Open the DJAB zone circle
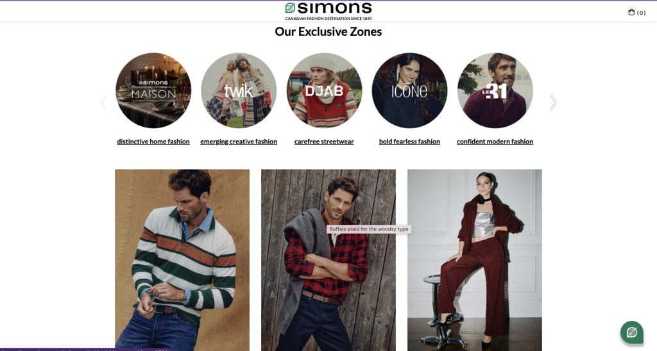 pos(324,90)
